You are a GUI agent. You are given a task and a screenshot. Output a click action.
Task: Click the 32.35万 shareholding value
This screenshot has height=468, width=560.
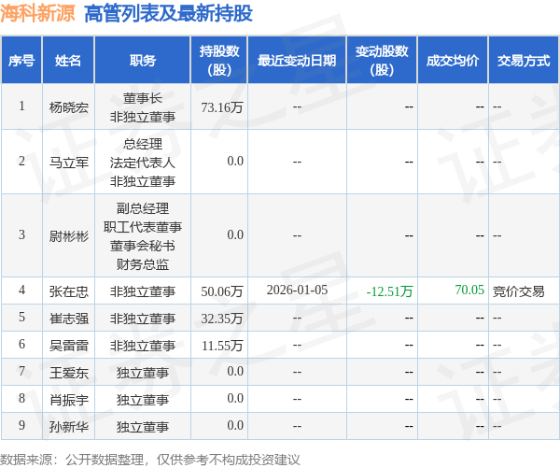click(222, 319)
